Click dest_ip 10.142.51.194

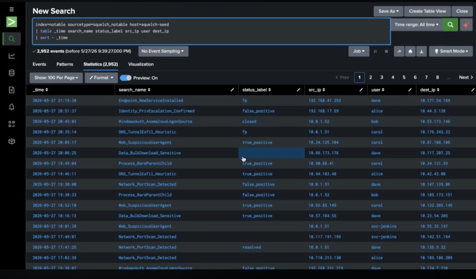tap(435, 237)
